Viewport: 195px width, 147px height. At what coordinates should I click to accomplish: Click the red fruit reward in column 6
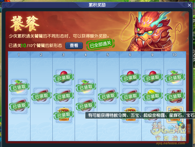(130, 78)
